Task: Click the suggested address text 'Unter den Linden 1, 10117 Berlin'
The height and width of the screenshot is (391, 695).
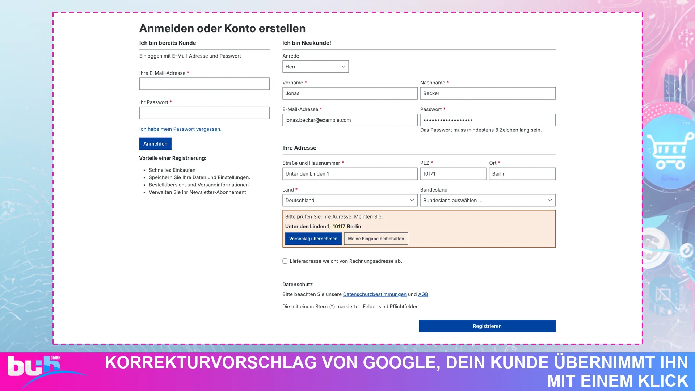Action: point(323,227)
